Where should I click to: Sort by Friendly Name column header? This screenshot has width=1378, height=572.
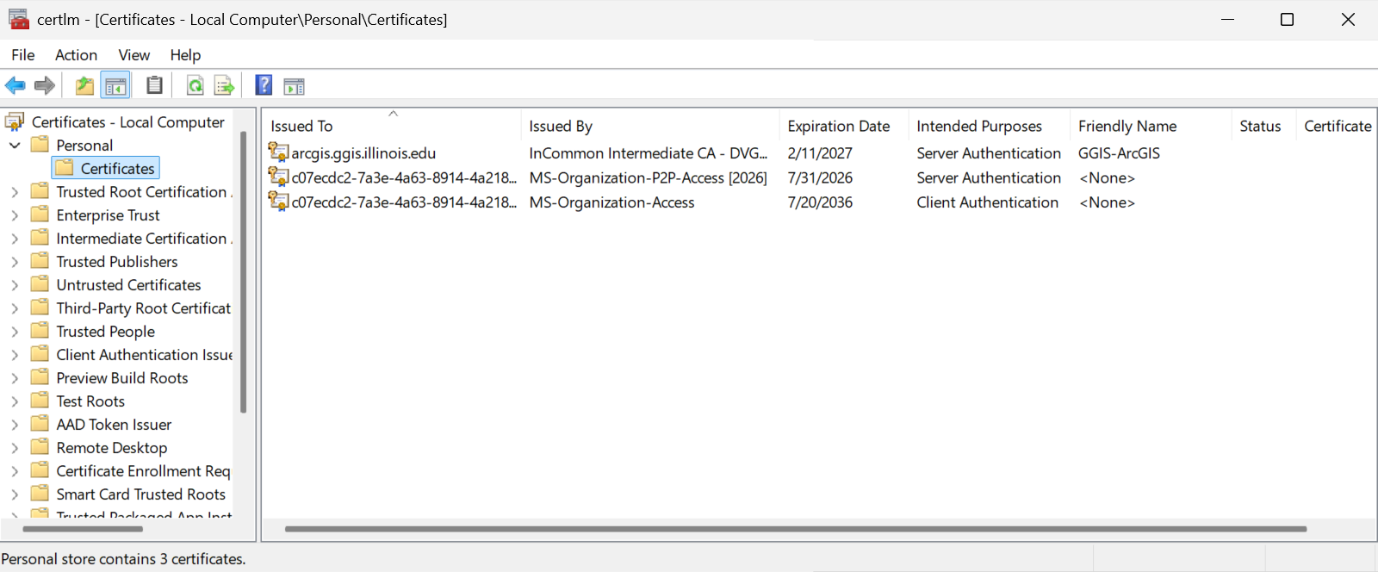click(x=1151, y=126)
